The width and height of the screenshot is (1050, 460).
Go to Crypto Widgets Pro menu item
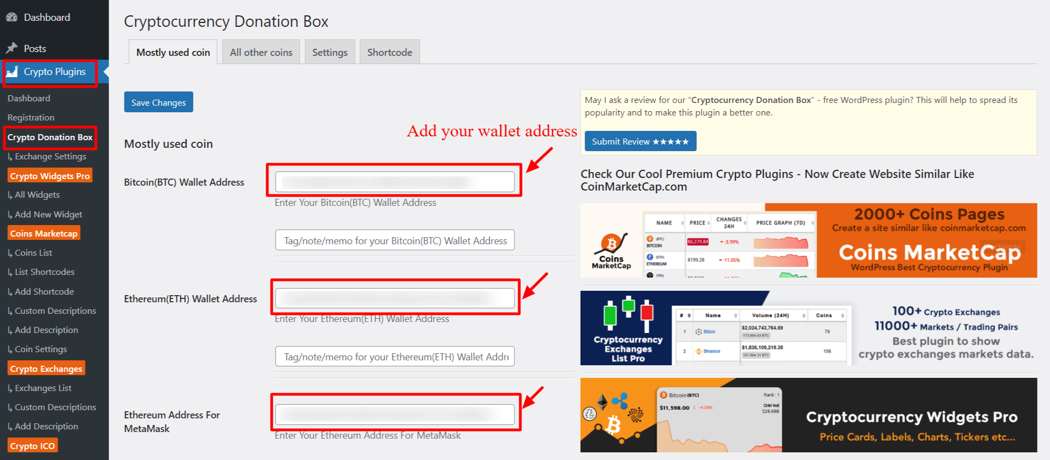point(50,176)
